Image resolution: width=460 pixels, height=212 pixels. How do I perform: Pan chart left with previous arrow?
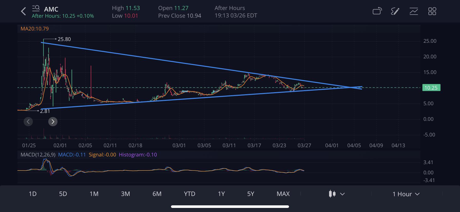click(28, 122)
